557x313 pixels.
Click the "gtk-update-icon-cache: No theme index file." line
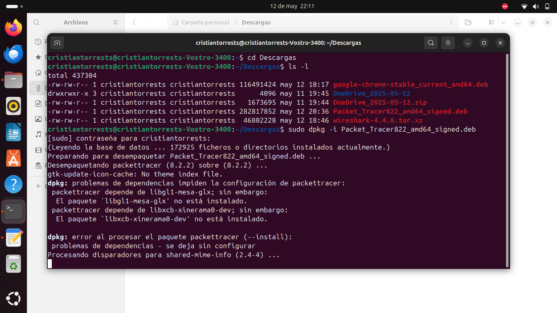click(x=135, y=174)
